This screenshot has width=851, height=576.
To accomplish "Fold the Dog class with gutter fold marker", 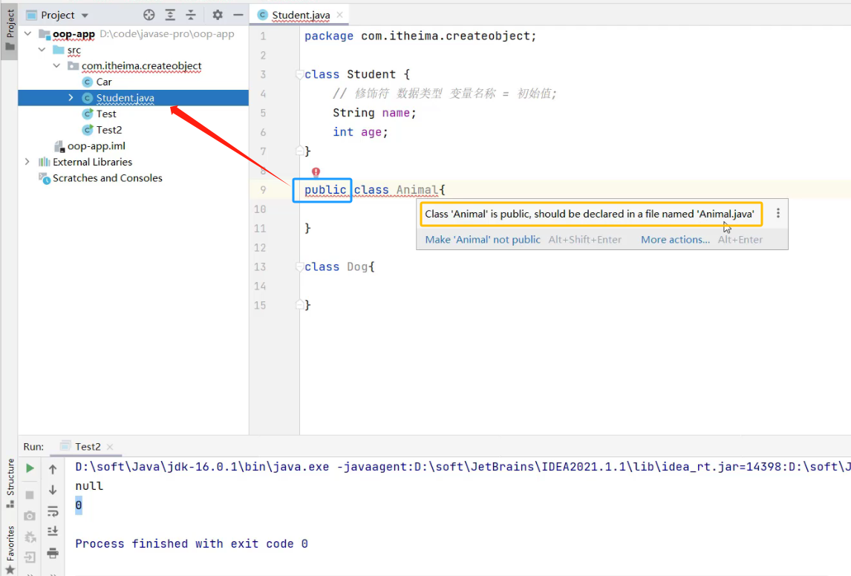I will pos(299,267).
